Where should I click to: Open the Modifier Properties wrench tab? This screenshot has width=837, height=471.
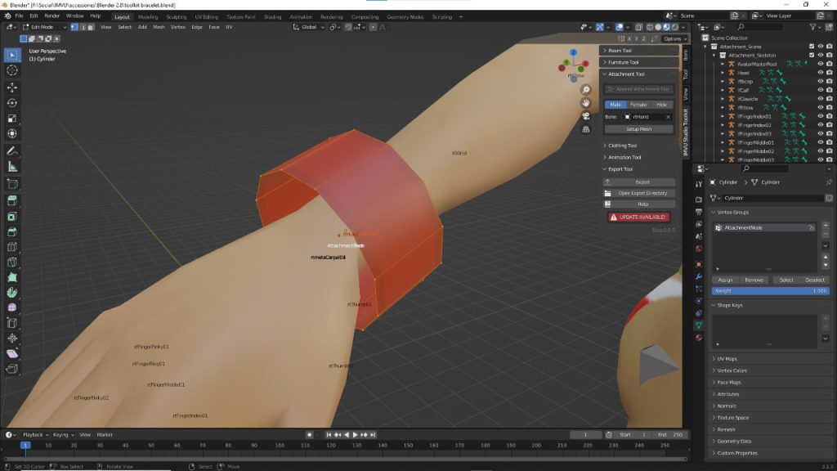coord(699,276)
